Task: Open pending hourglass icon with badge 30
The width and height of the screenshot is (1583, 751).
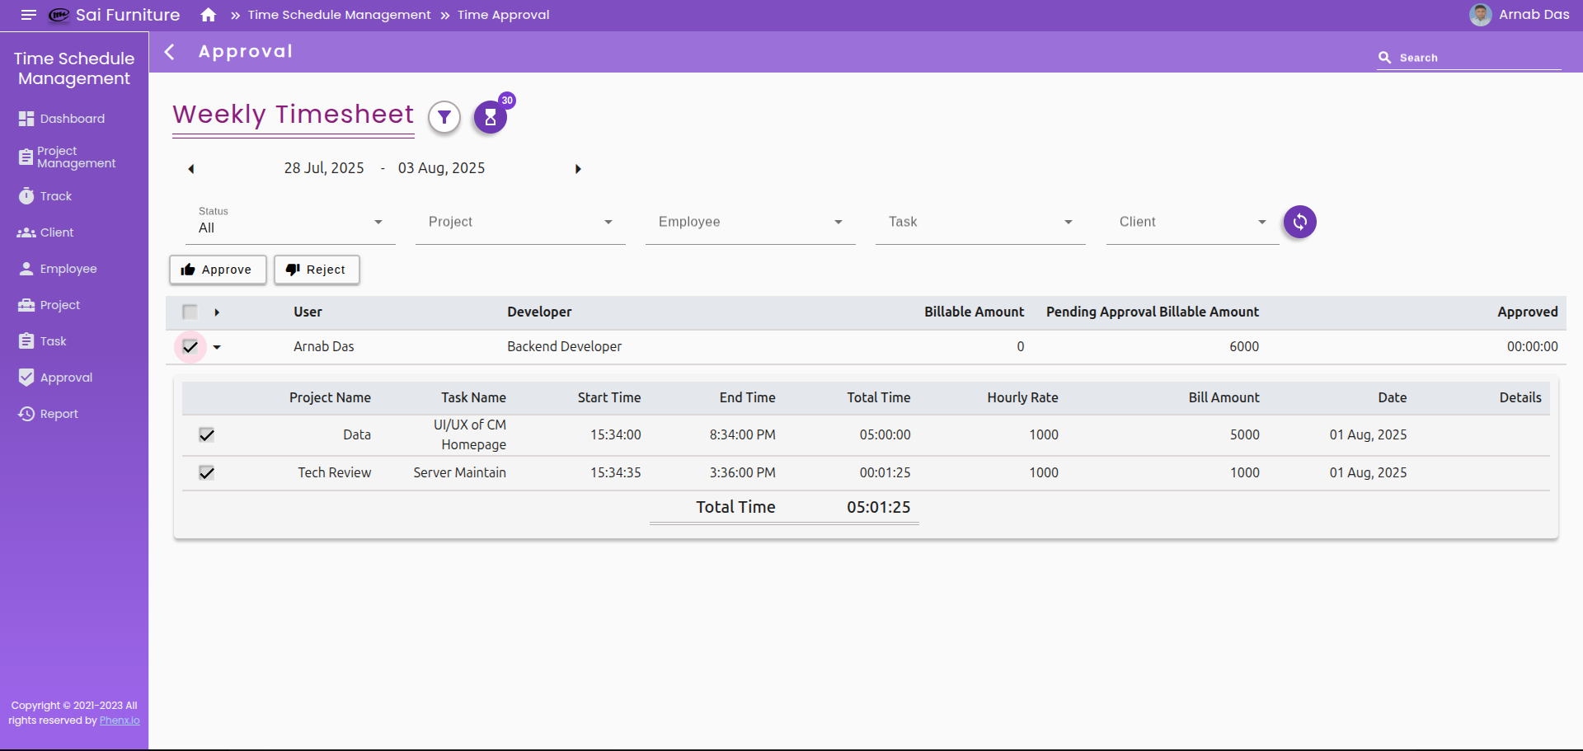Action: click(491, 117)
